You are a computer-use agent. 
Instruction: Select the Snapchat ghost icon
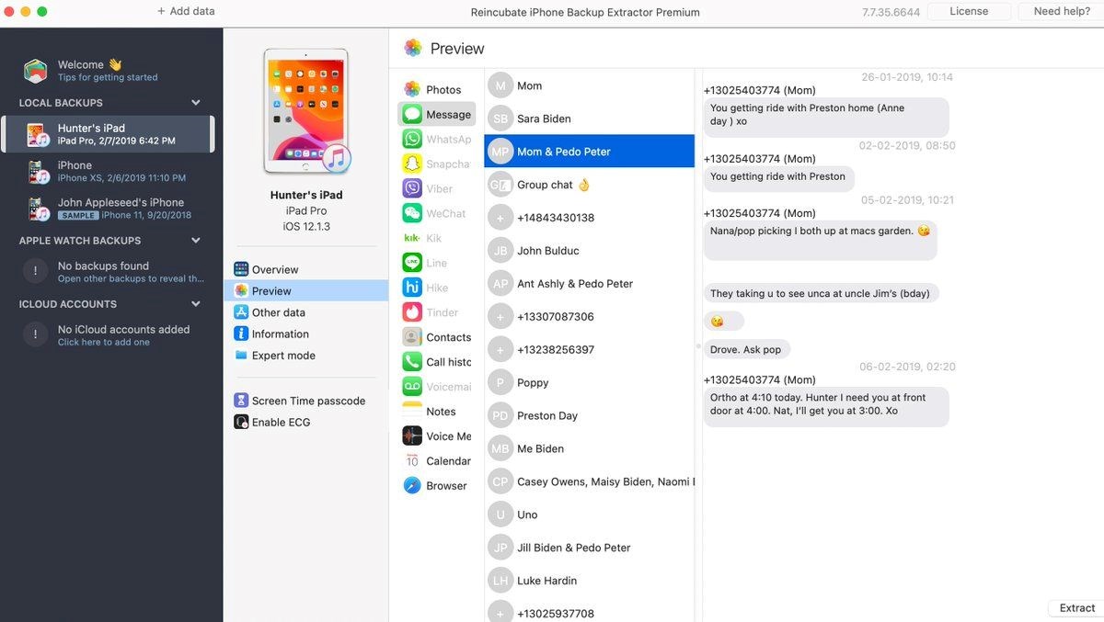coord(412,164)
